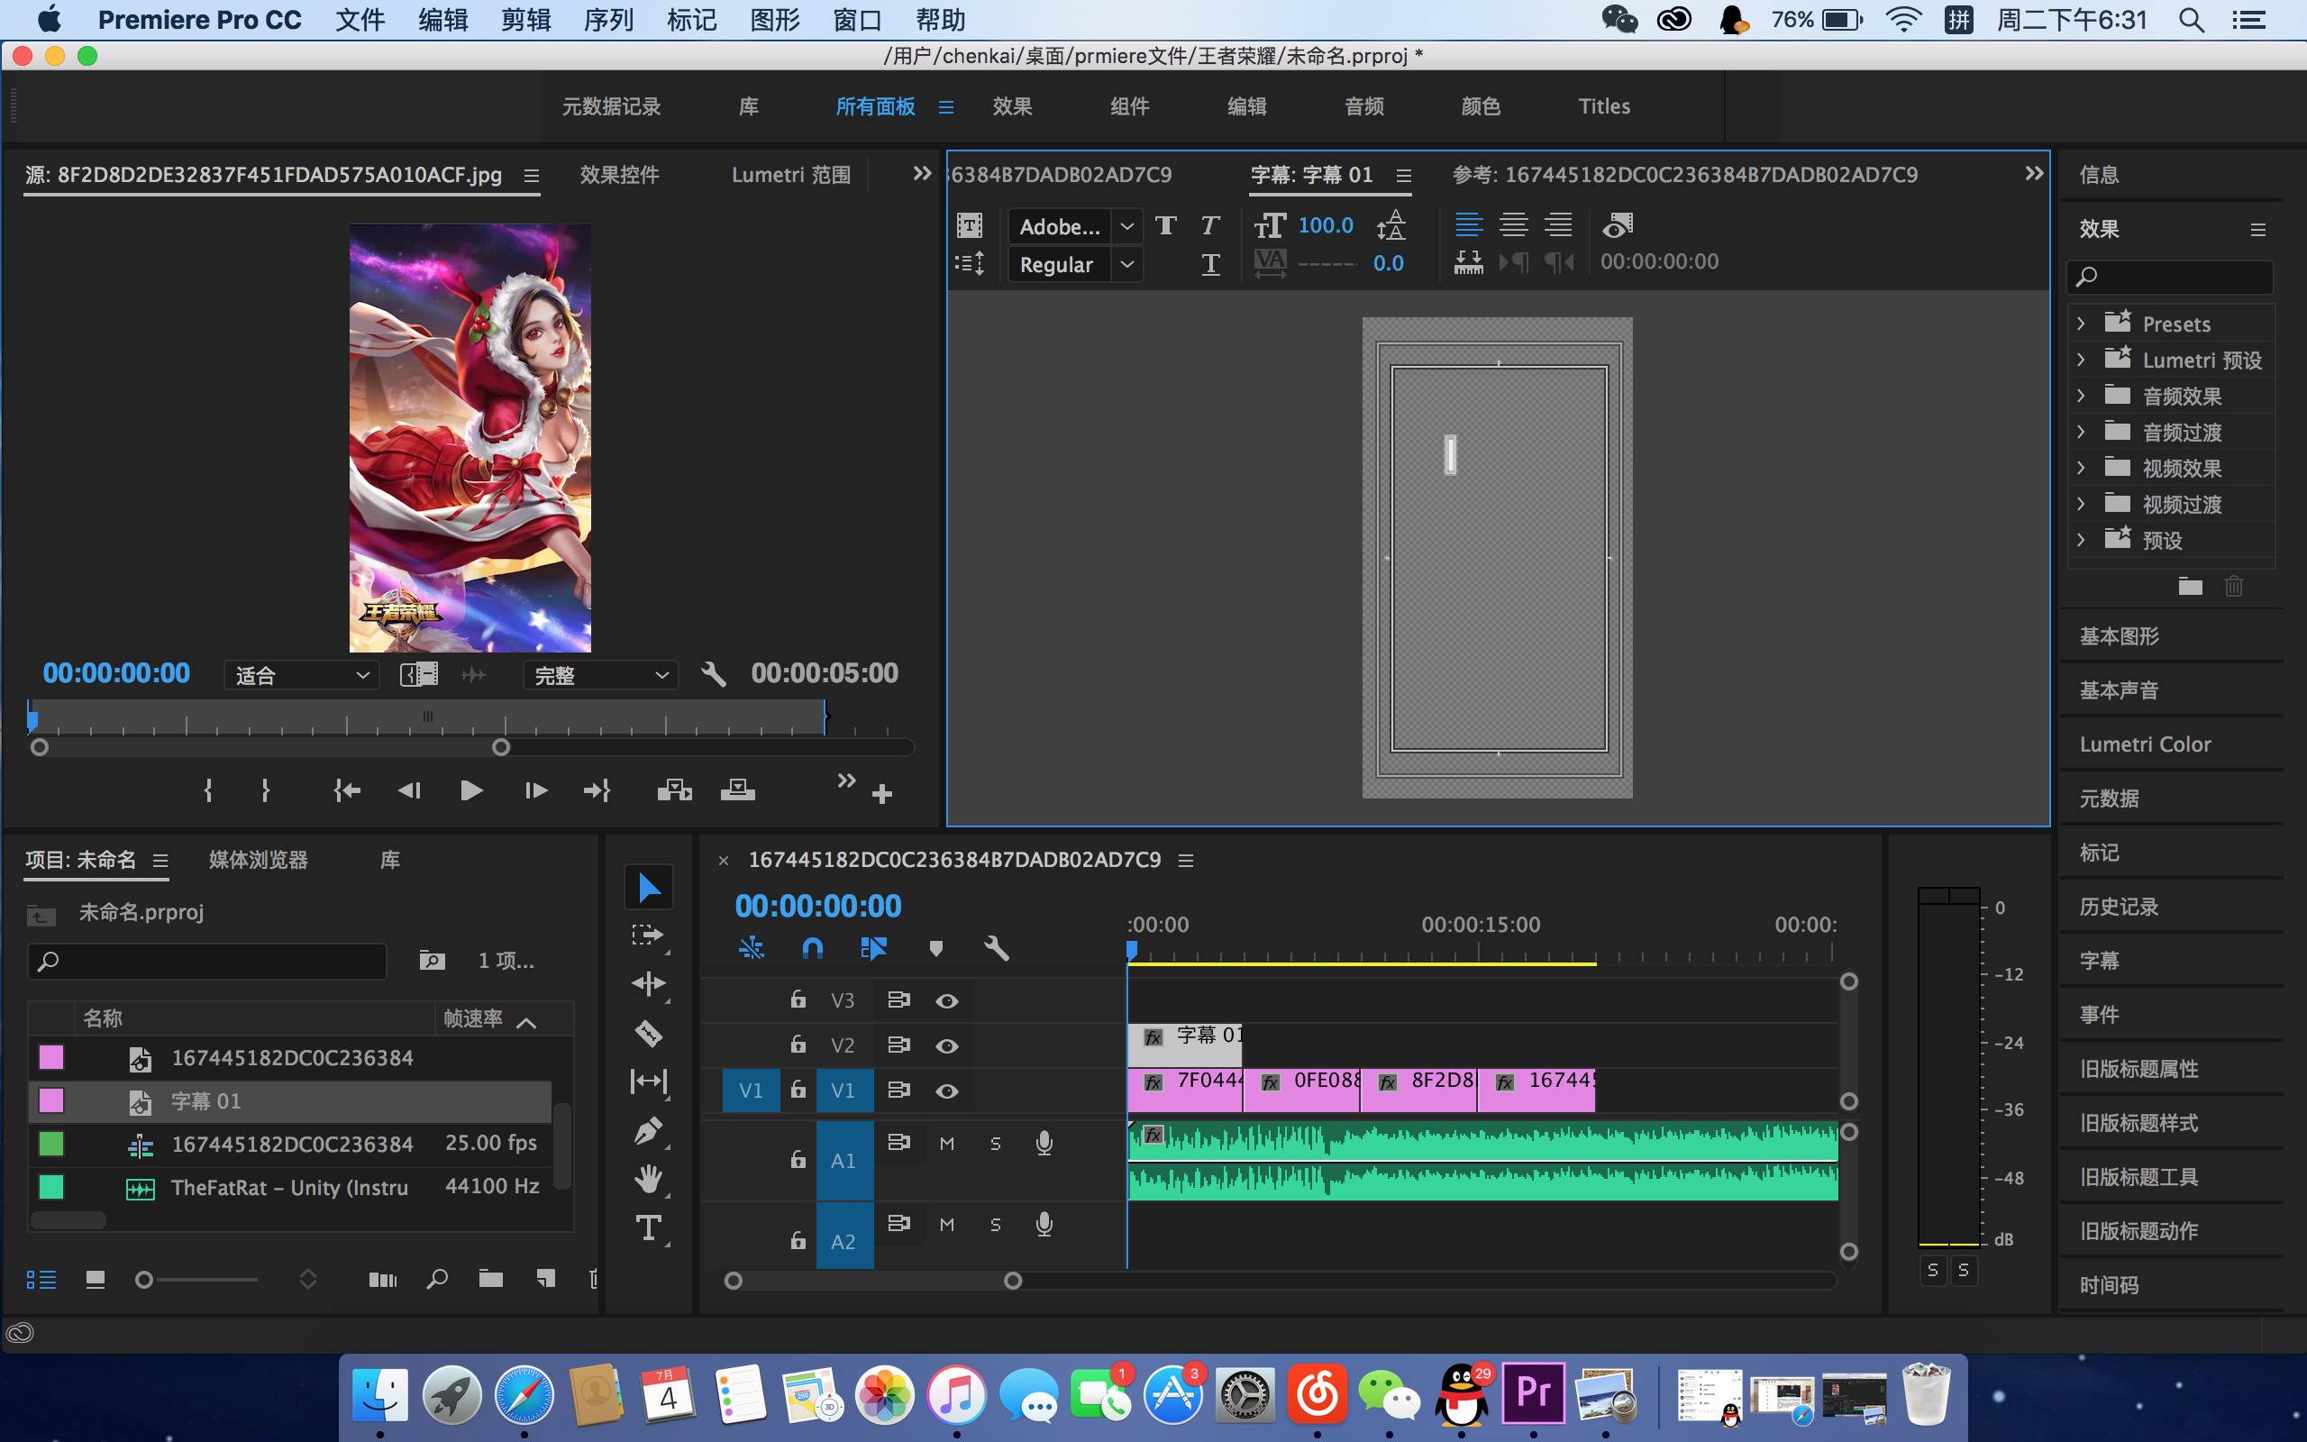
Task: Click the Overwrite button in source monitor
Action: [737, 789]
